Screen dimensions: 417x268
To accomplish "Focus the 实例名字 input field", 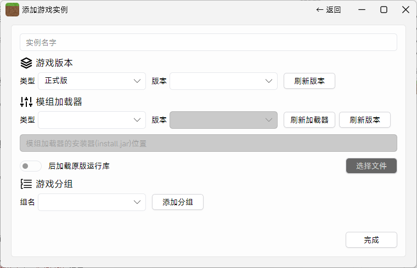I will [x=208, y=42].
